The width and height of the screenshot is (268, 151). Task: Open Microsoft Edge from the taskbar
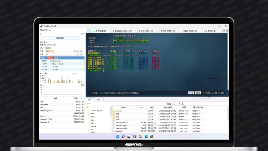[x=146, y=137]
